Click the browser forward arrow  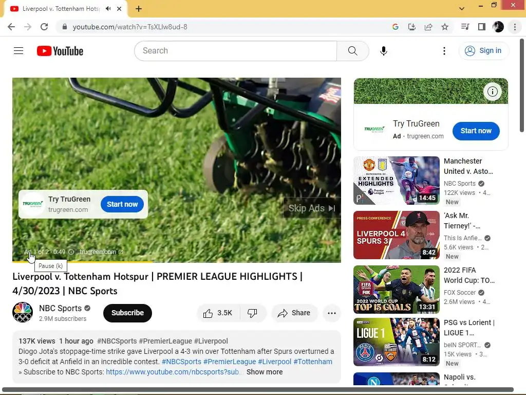point(28,27)
